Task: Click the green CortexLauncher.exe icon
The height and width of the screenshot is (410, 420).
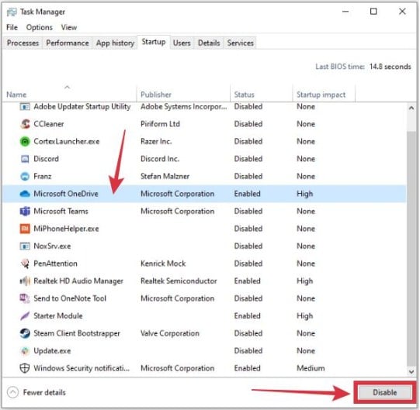Action: click(25, 142)
